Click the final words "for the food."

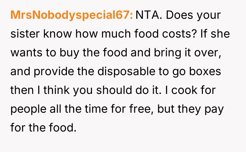click(42, 129)
